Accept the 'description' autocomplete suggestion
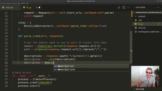Image resolution: width=162 pixels, height=91 pixels. coord(91,66)
